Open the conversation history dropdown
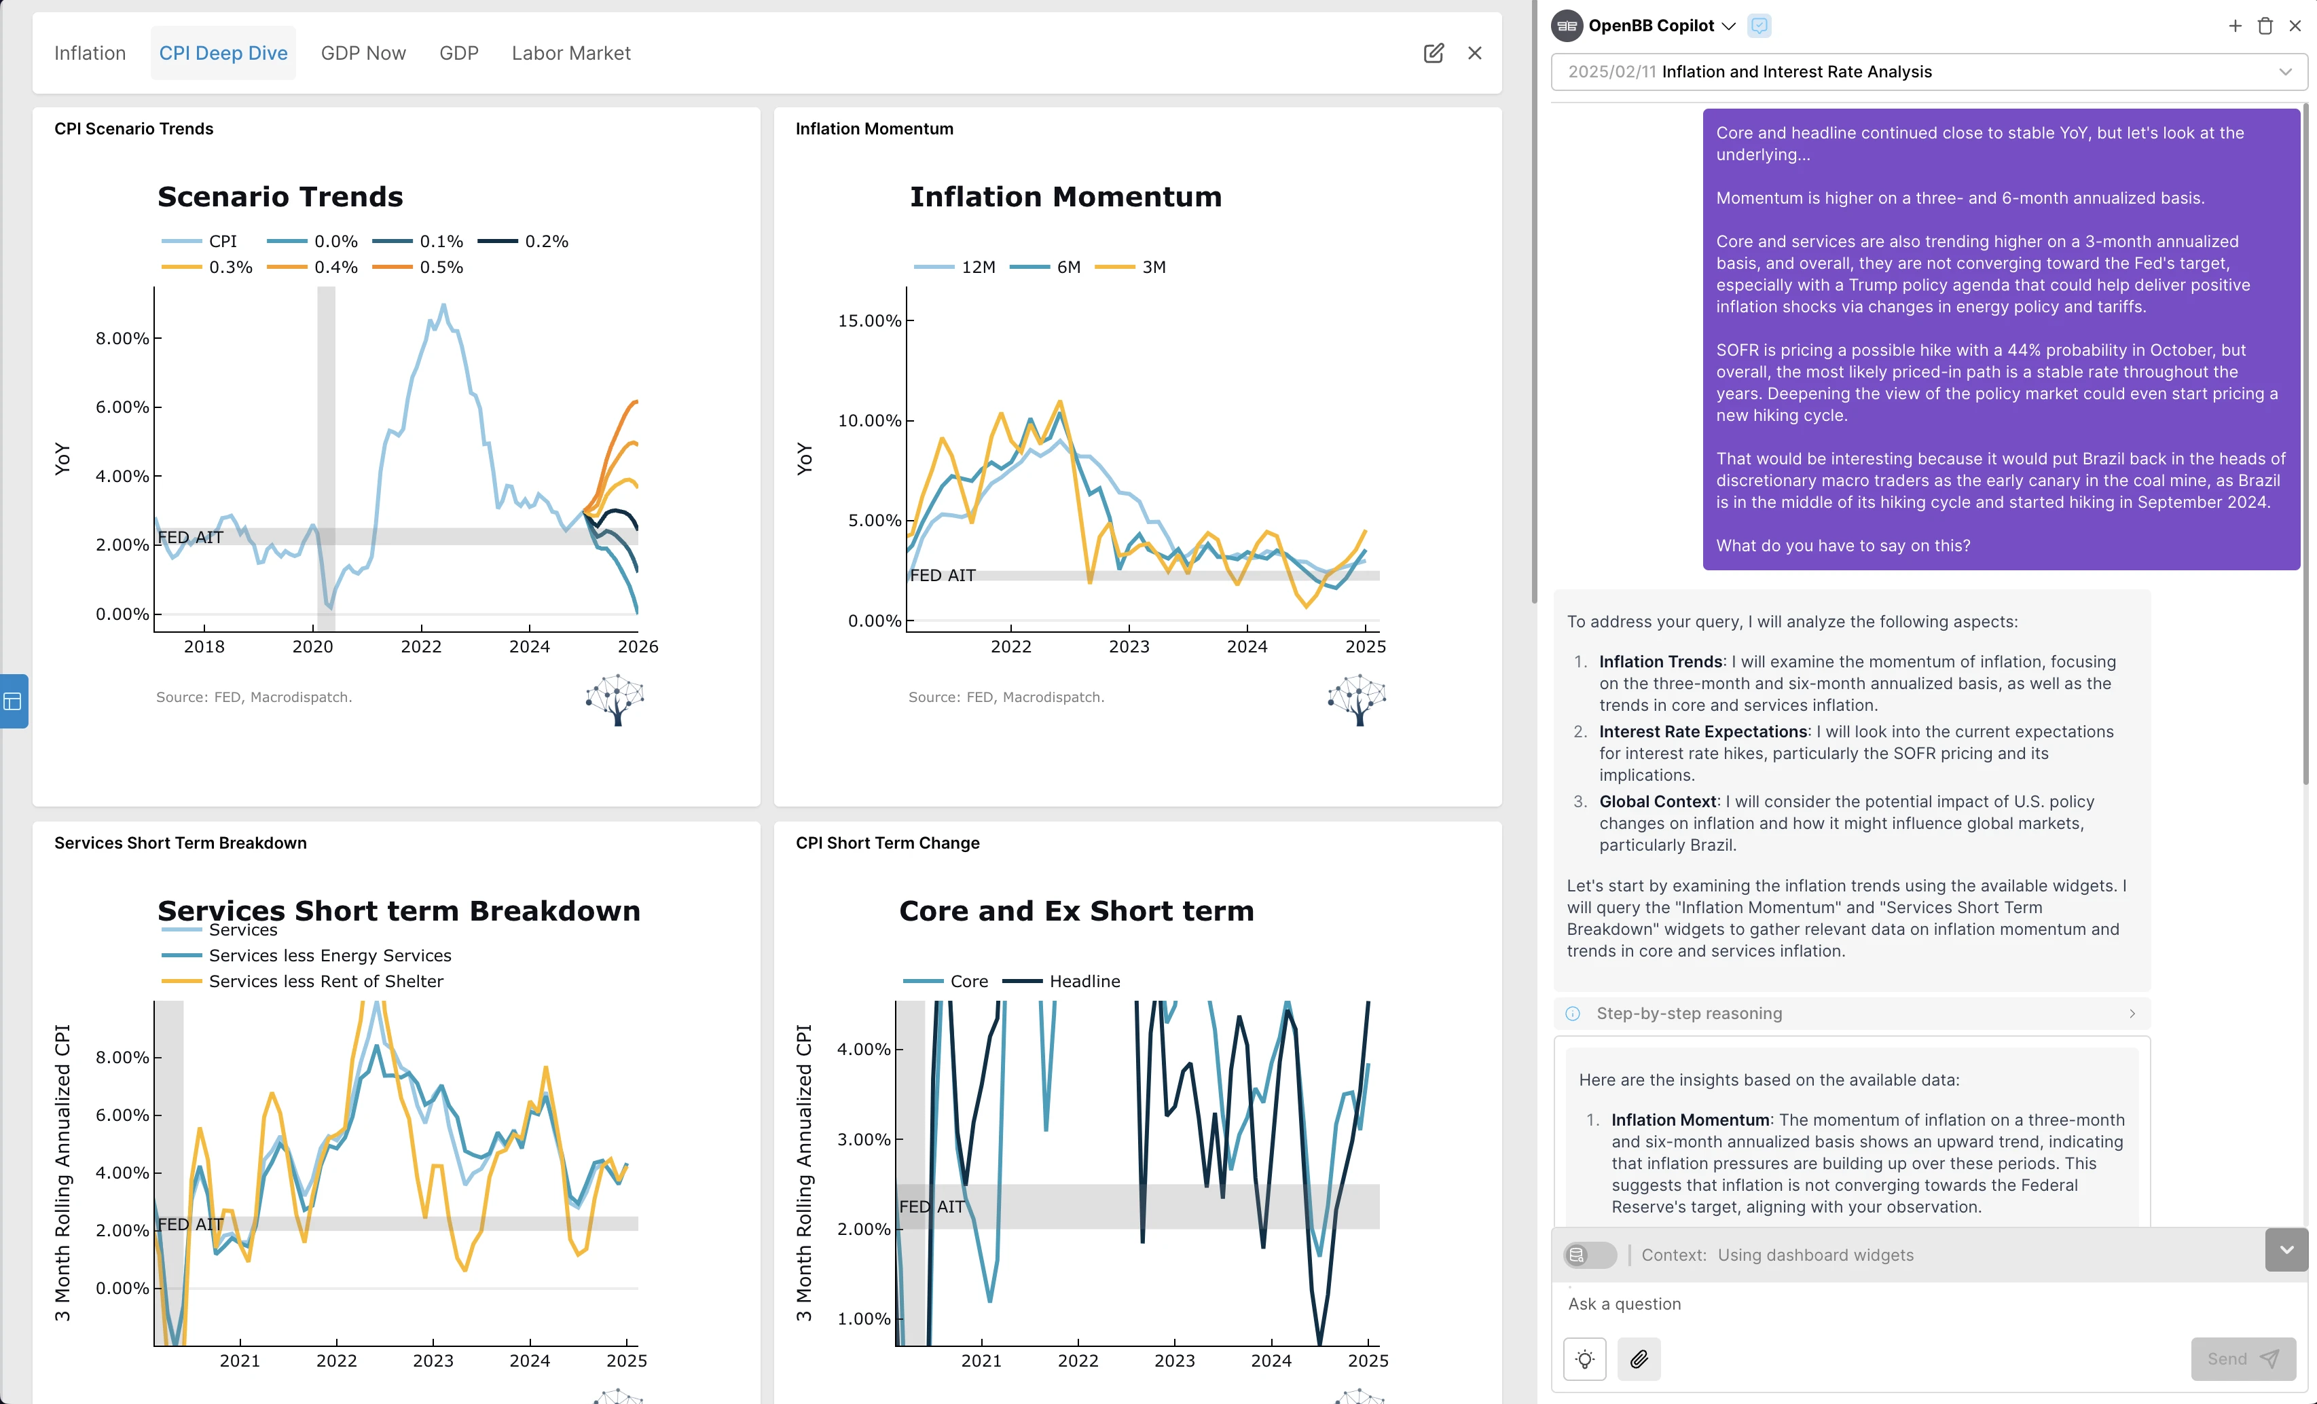2317x1404 pixels. 2285,71
